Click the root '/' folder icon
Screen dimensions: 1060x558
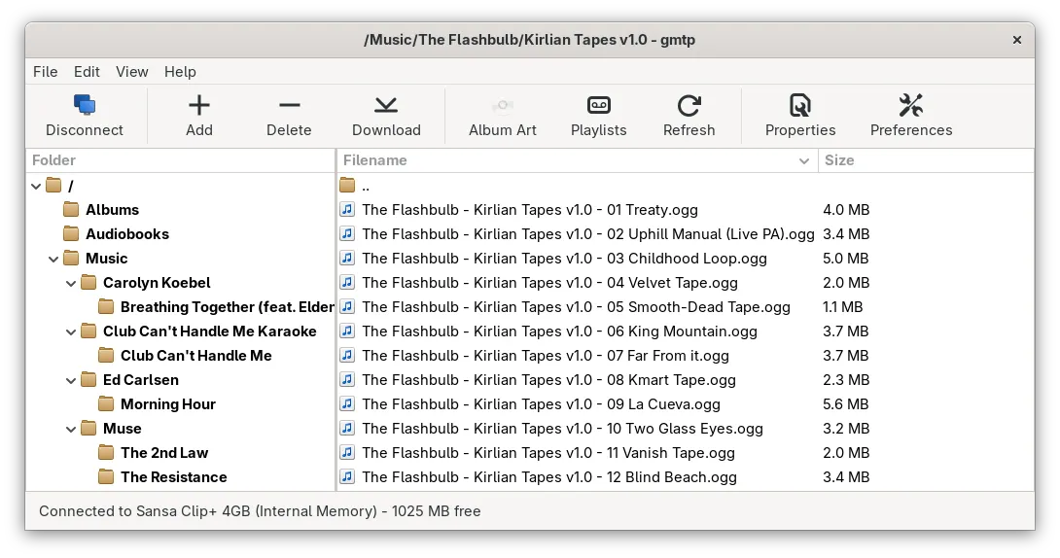pyautogui.click(x=53, y=185)
